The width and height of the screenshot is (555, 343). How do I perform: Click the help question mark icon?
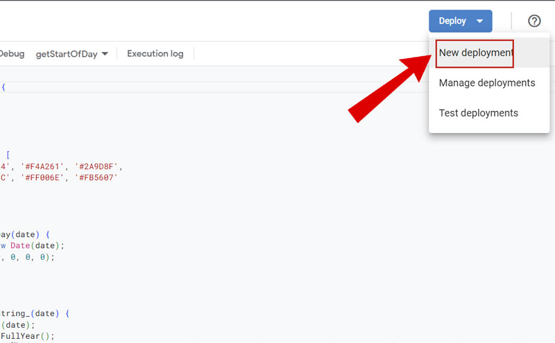pyautogui.click(x=534, y=21)
